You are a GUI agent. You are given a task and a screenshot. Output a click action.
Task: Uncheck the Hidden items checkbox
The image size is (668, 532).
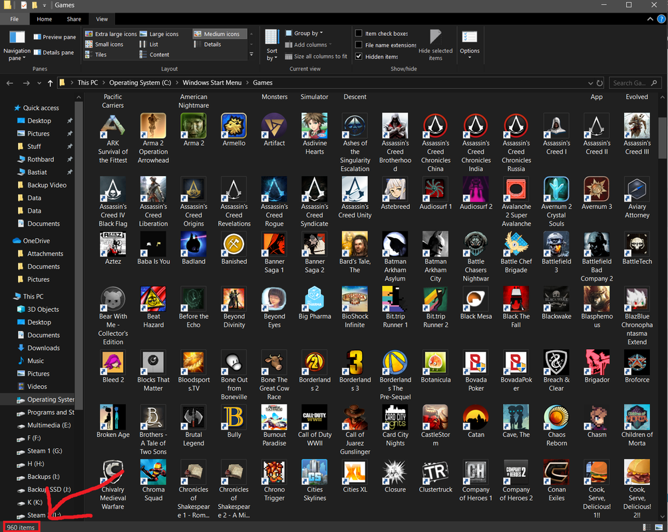pos(359,57)
